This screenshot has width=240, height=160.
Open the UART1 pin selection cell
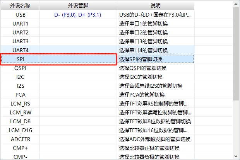tap(78, 24)
